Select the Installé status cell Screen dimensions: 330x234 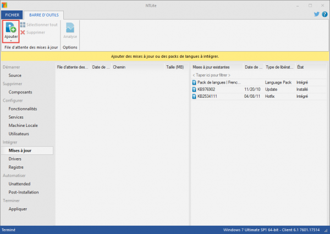[x=302, y=90]
